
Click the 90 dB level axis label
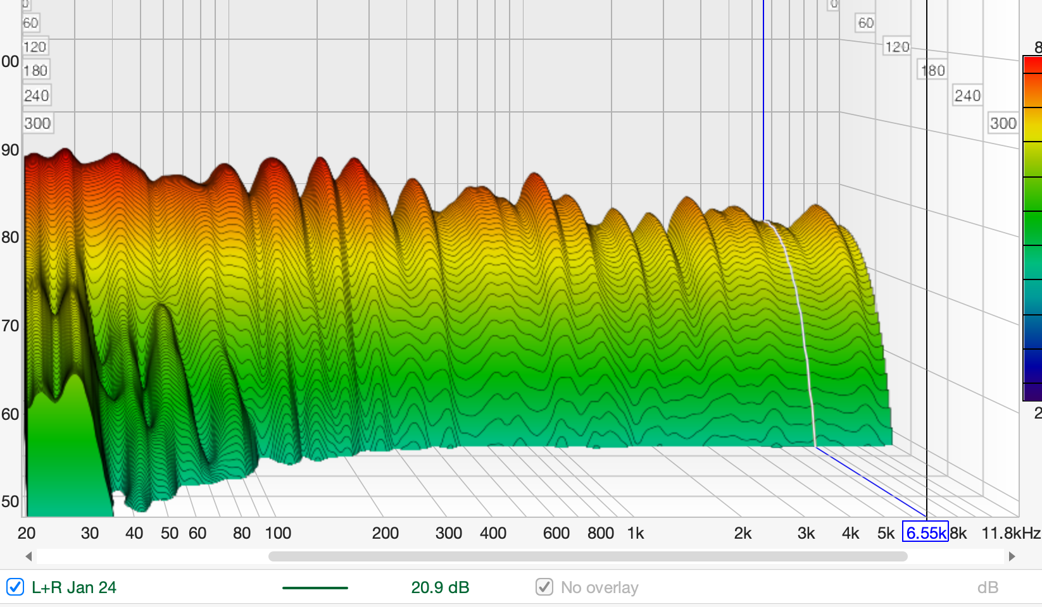(x=10, y=150)
